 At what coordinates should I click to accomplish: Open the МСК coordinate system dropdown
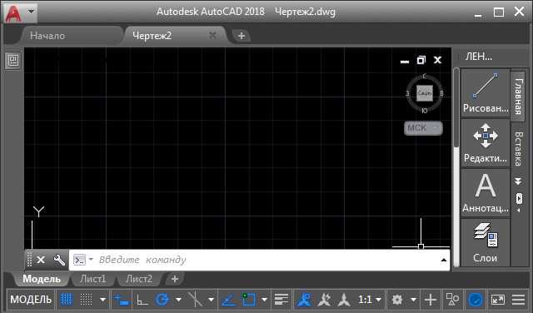click(x=423, y=128)
